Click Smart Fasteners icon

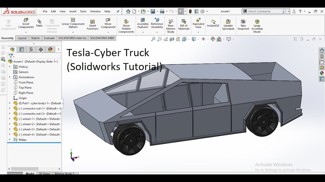click(x=93, y=25)
